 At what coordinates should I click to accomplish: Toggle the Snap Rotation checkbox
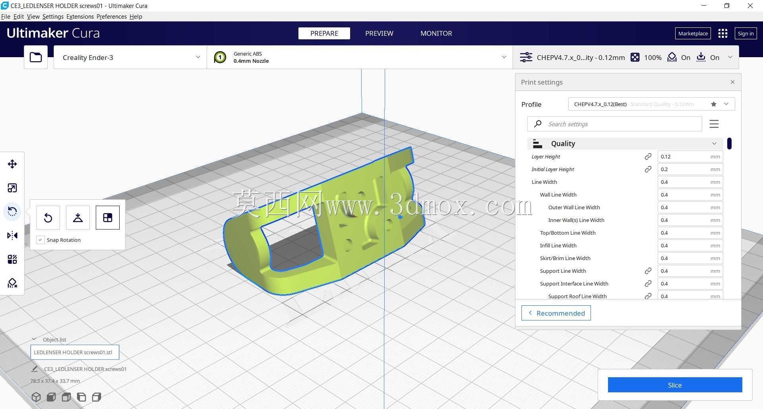click(x=40, y=240)
